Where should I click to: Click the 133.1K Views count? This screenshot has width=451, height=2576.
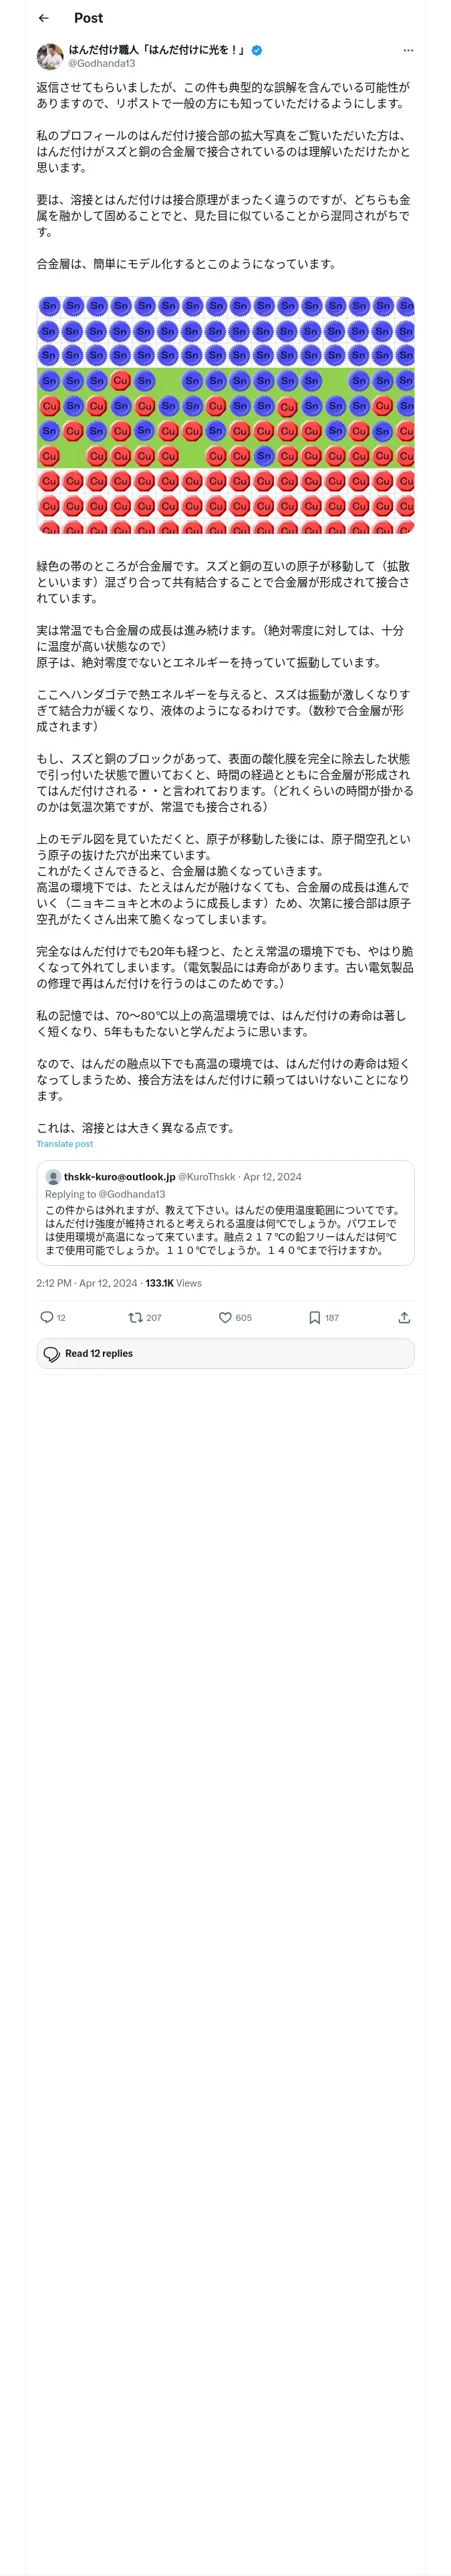pyautogui.click(x=173, y=1283)
